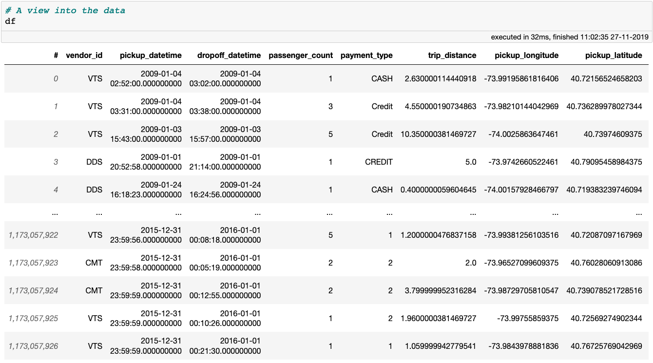The height and width of the screenshot is (363, 653).
Task: Click the vendor_id column header
Action: tap(84, 56)
